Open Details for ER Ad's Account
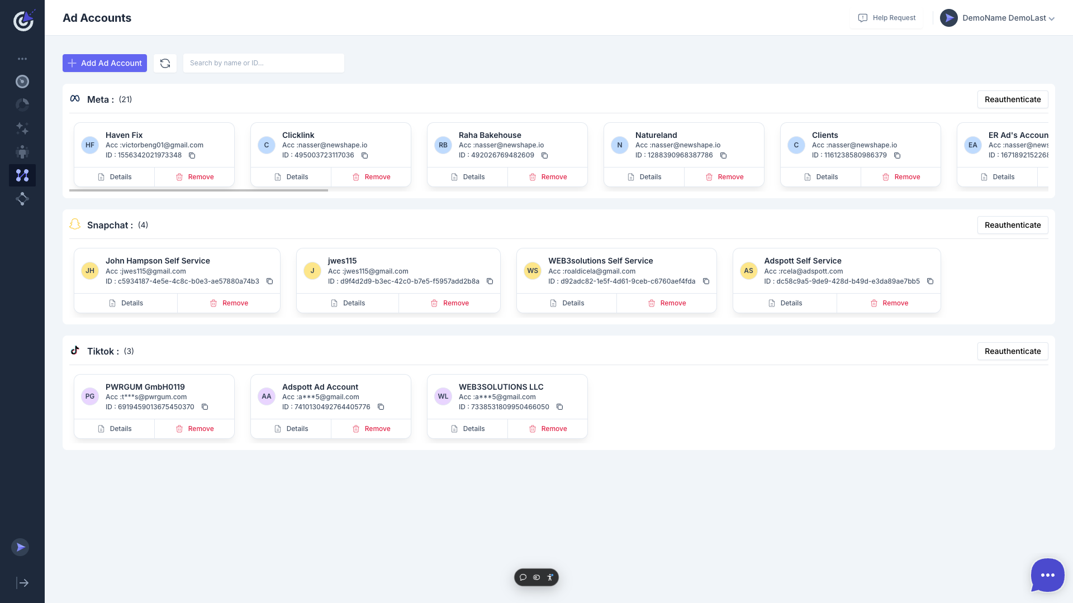The height and width of the screenshot is (603, 1073). 998,177
